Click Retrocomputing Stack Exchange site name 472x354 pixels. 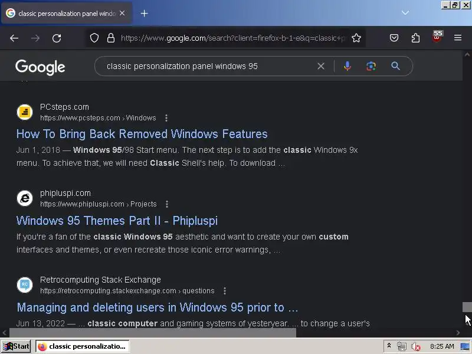[100, 280]
